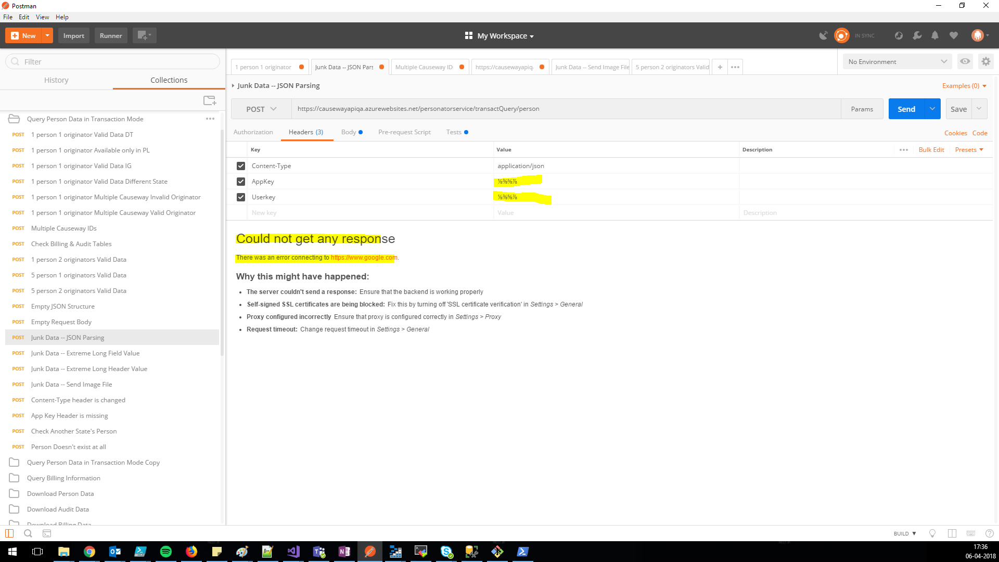
Task: Open notifications via bell icon
Action: point(935,35)
